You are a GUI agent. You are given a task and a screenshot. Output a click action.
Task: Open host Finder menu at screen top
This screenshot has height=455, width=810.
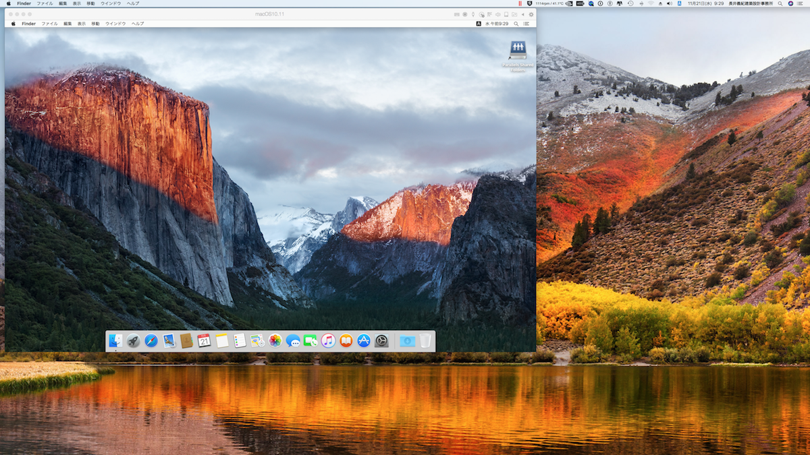(24, 3)
